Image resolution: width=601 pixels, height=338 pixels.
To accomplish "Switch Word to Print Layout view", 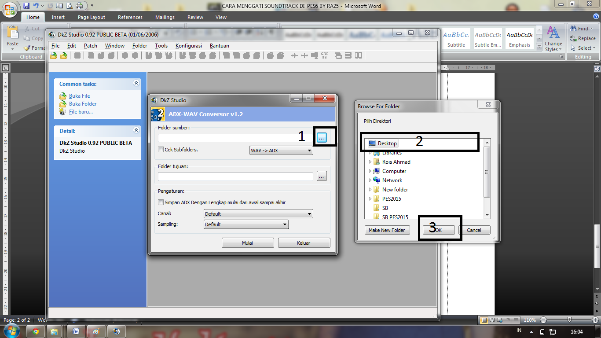I will pyautogui.click(x=484, y=320).
